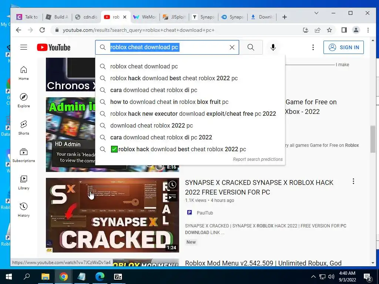Open the Synapse X Cracked video thumbnail

113,215
